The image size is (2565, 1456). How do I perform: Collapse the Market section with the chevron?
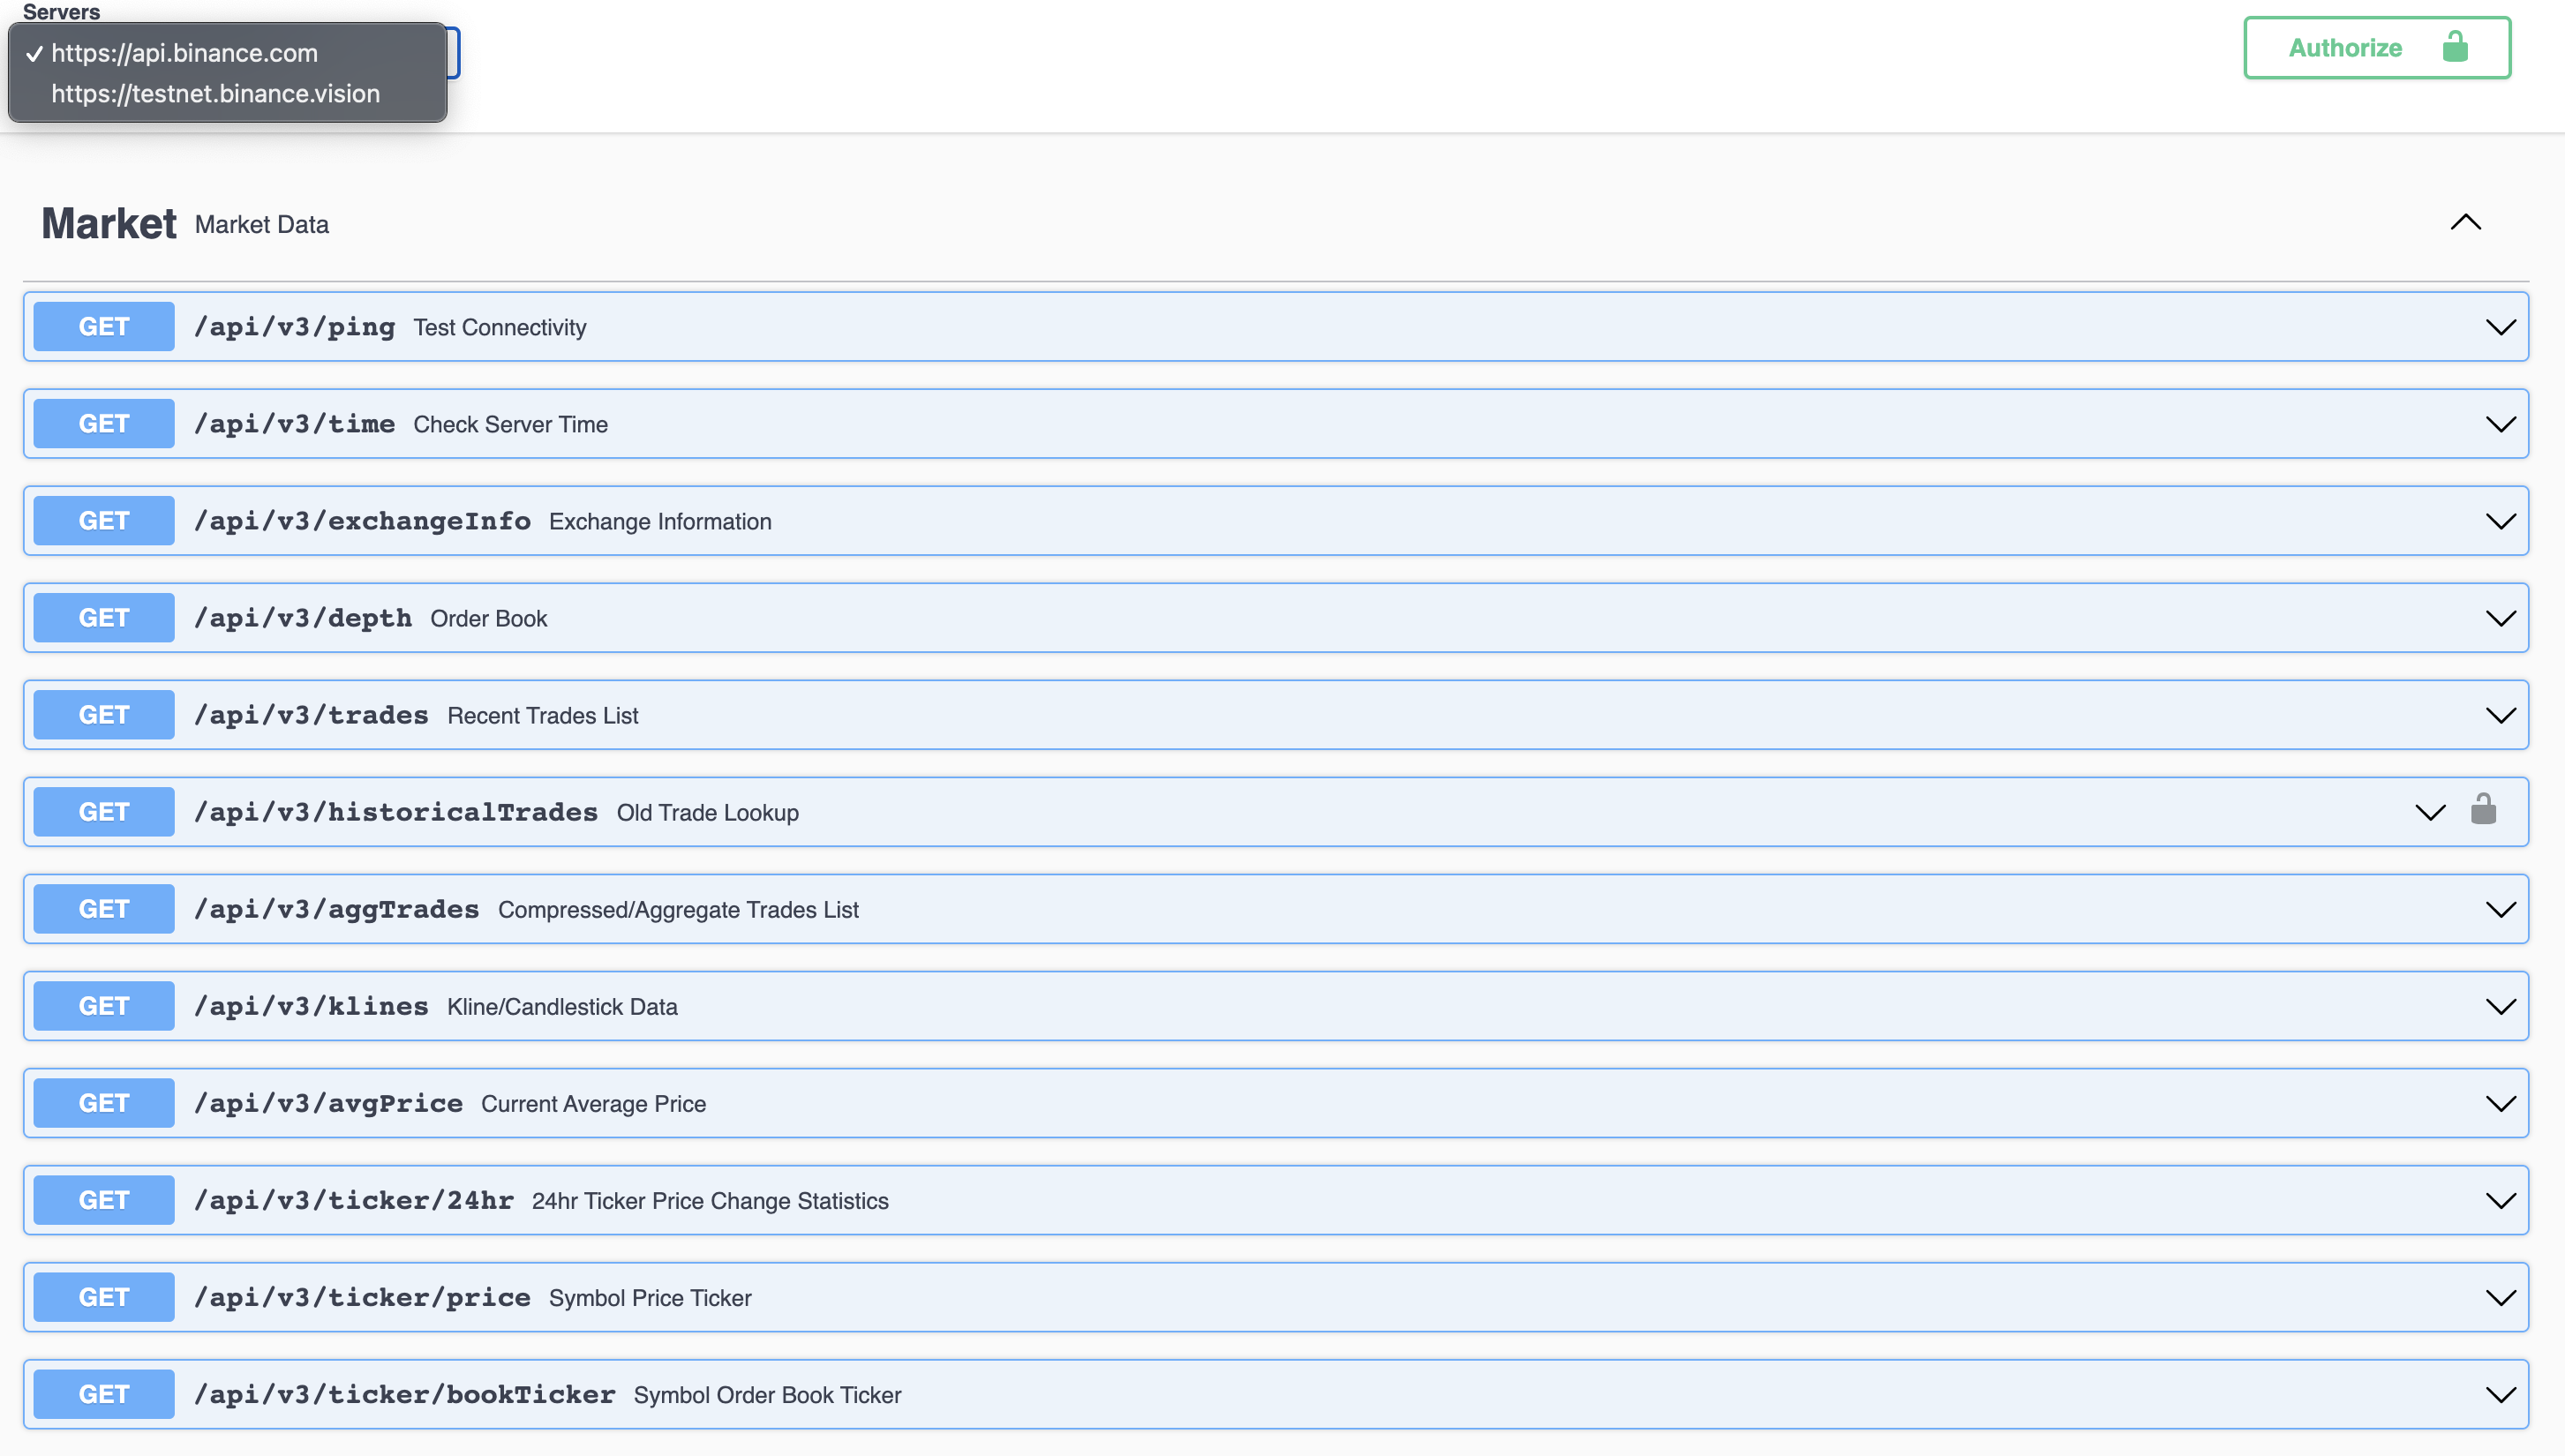coord(2465,223)
